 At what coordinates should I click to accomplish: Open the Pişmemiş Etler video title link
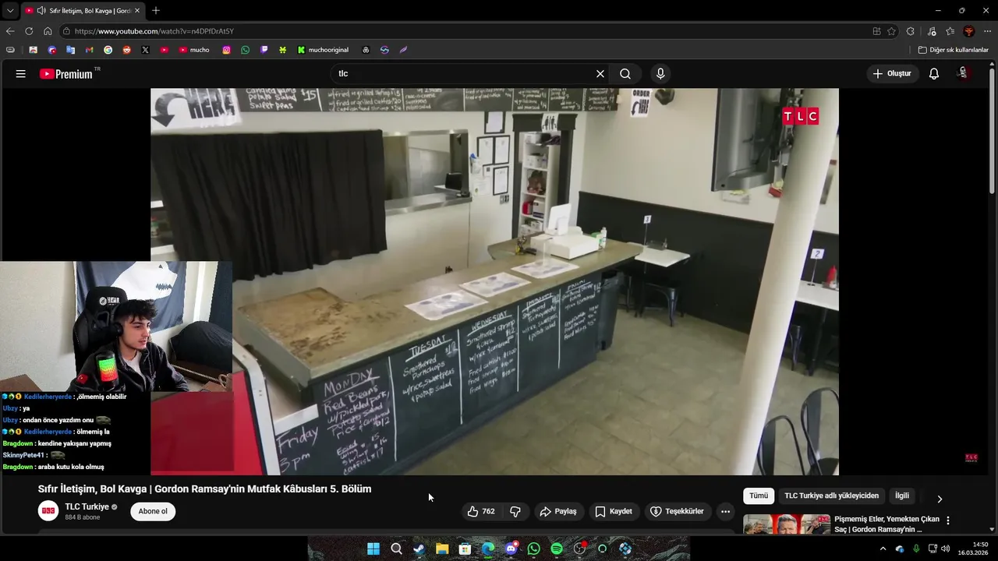(x=887, y=524)
